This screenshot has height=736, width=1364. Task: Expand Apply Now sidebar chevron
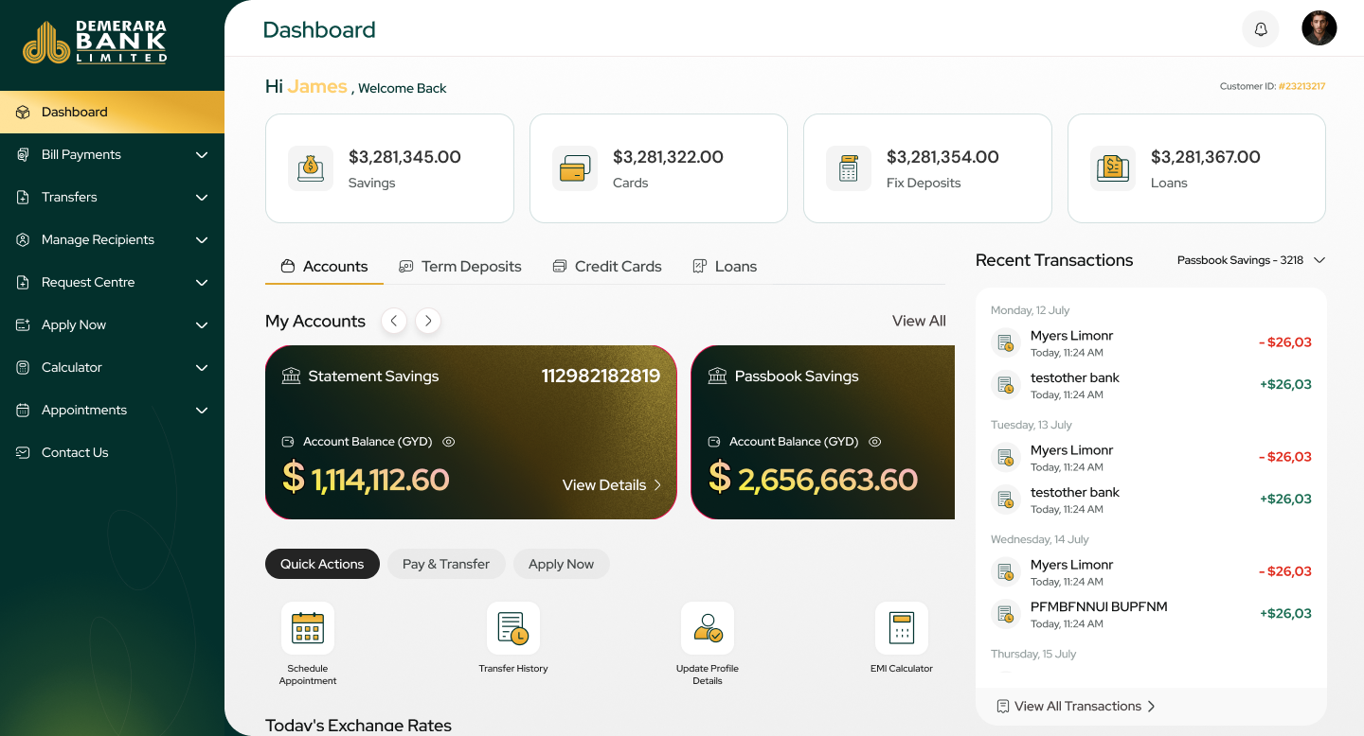(x=202, y=324)
